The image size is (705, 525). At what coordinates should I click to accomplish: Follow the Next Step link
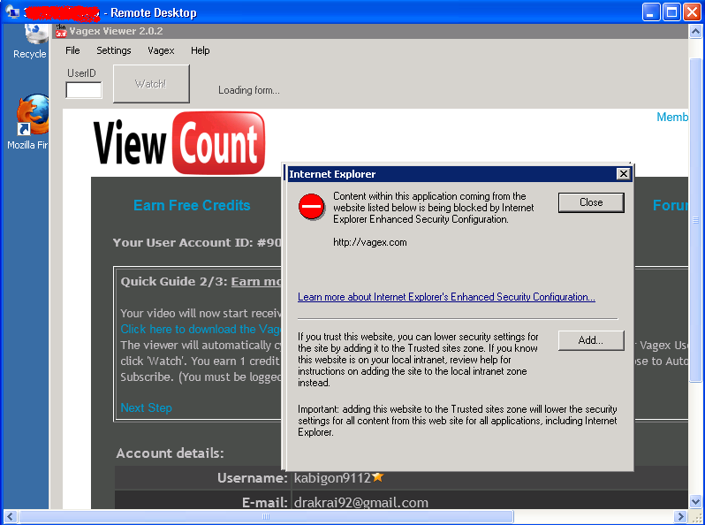(x=146, y=407)
